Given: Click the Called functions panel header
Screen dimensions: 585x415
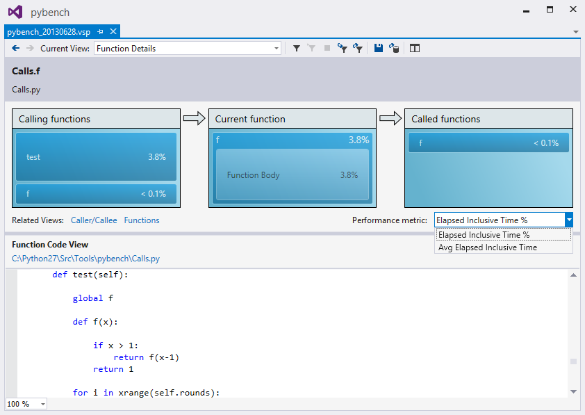Looking at the screenshot, I should click(488, 119).
